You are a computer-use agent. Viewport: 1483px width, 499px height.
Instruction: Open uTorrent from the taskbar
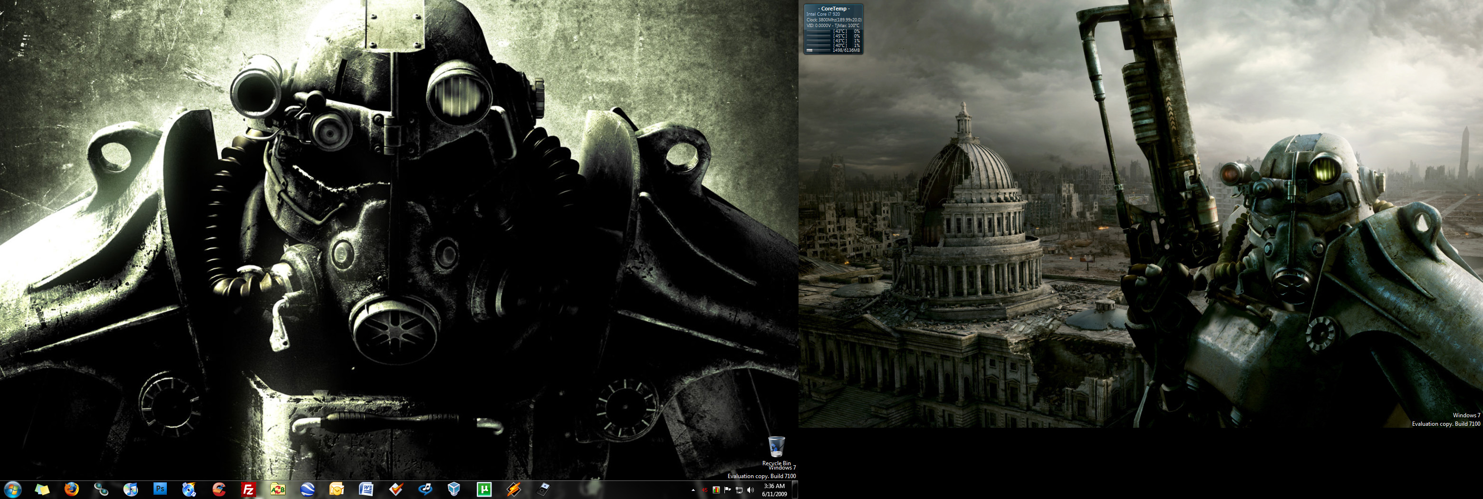(484, 489)
